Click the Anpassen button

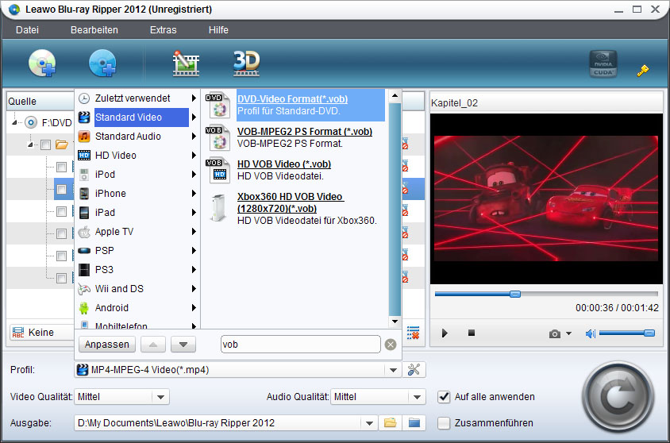(107, 345)
